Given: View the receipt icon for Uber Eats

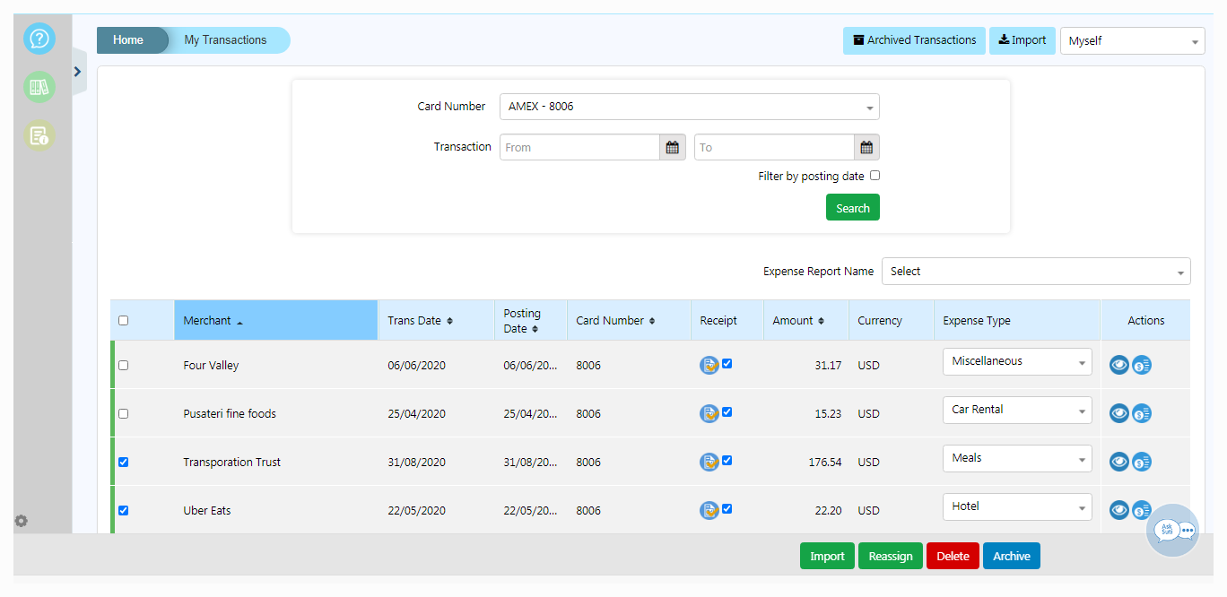Looking at the screenshot, I should [709, 510].
